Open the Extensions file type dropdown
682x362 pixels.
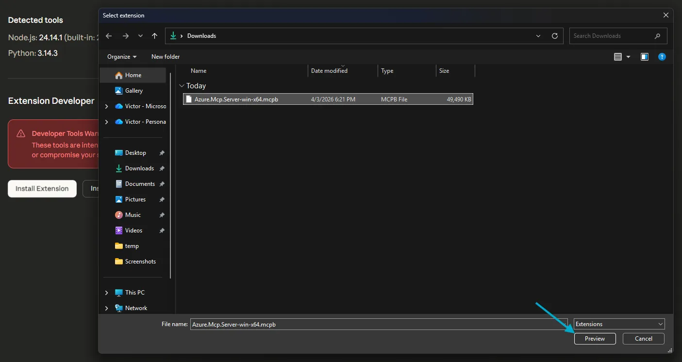pos(618,324)
